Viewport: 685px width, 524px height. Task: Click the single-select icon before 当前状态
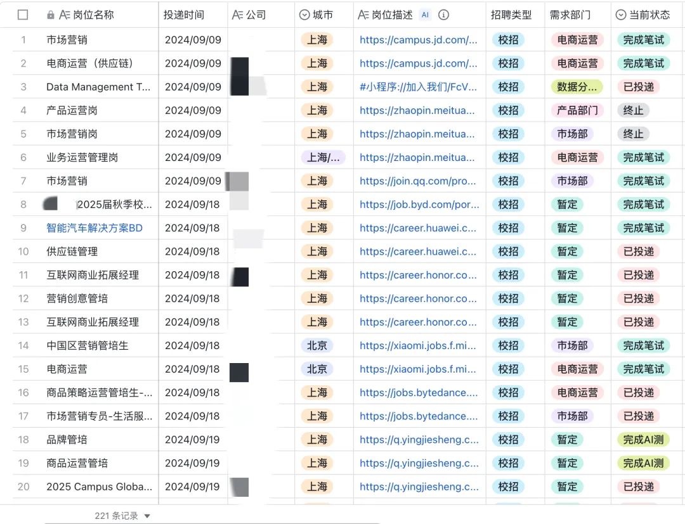[621, 15]
